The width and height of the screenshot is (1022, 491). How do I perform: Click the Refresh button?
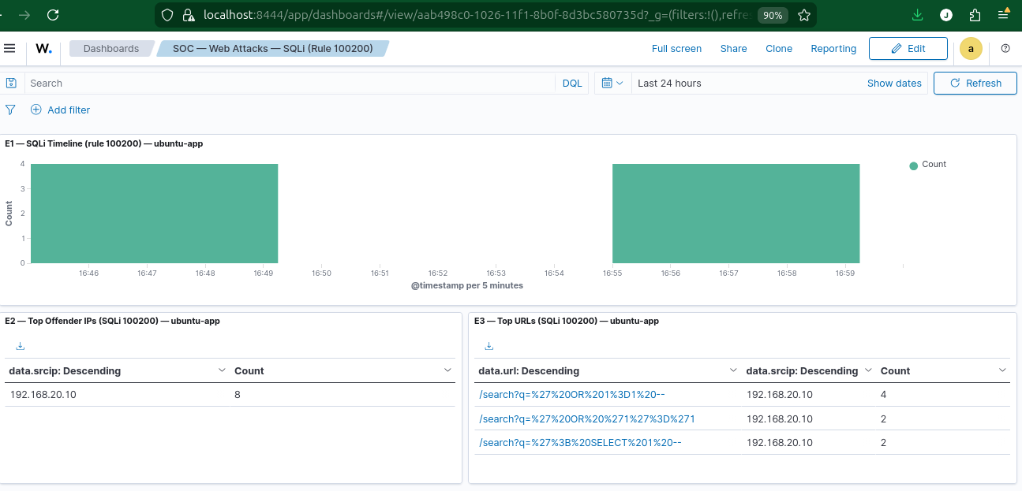975,83
